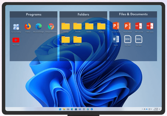Click the Files & Documents box header
Viewport: 167px width, 116px height.
133,14
